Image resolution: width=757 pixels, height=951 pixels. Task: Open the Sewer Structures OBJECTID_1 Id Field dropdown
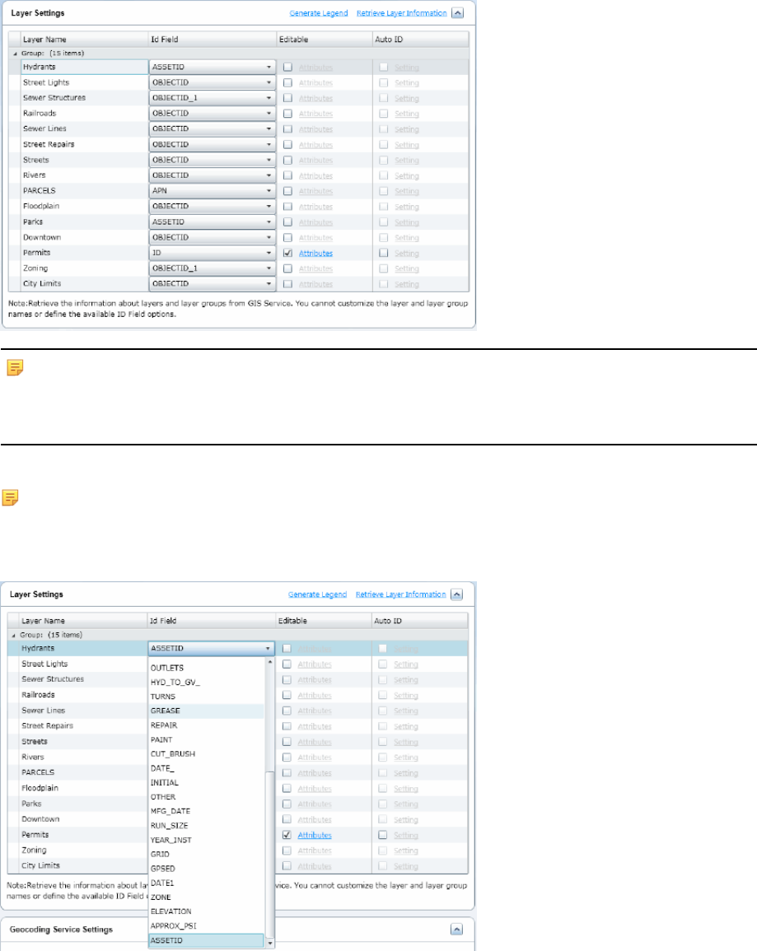tap(213, 98)
